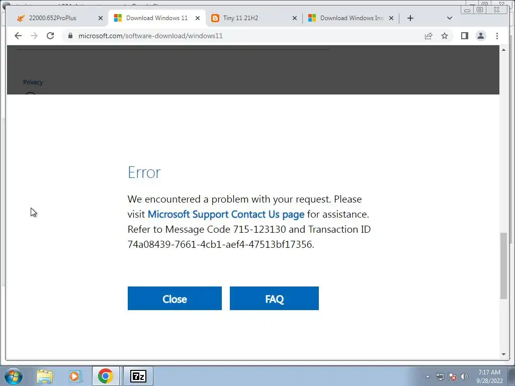The width and height of the screenshot is (515, 386).
Task: Launch Windows Media Player from taskbar
Action: tap(75, 376)
